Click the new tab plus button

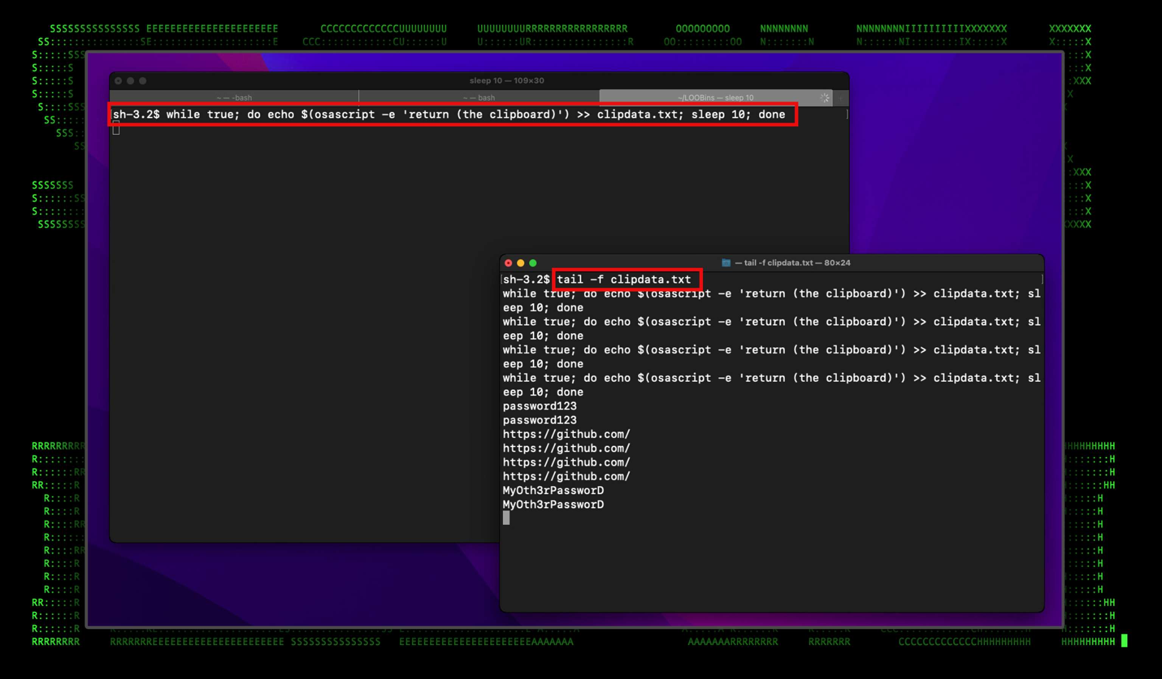(840, 98)
